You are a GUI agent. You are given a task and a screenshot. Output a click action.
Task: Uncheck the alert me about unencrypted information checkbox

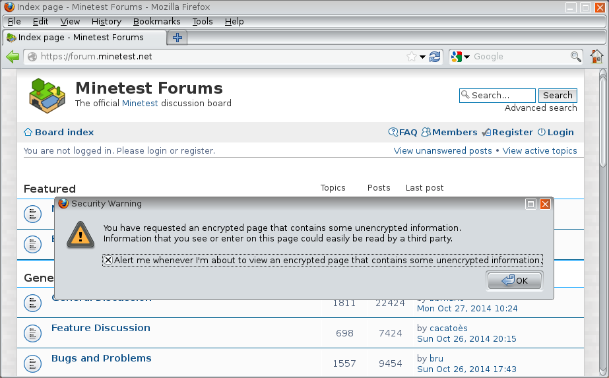click(x=108, y=260)
